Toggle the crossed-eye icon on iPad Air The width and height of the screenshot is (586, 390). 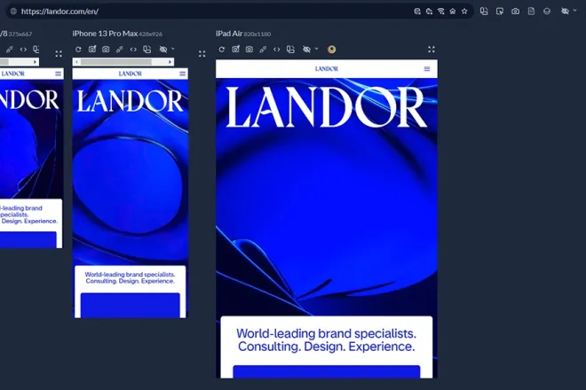point(307,50)
